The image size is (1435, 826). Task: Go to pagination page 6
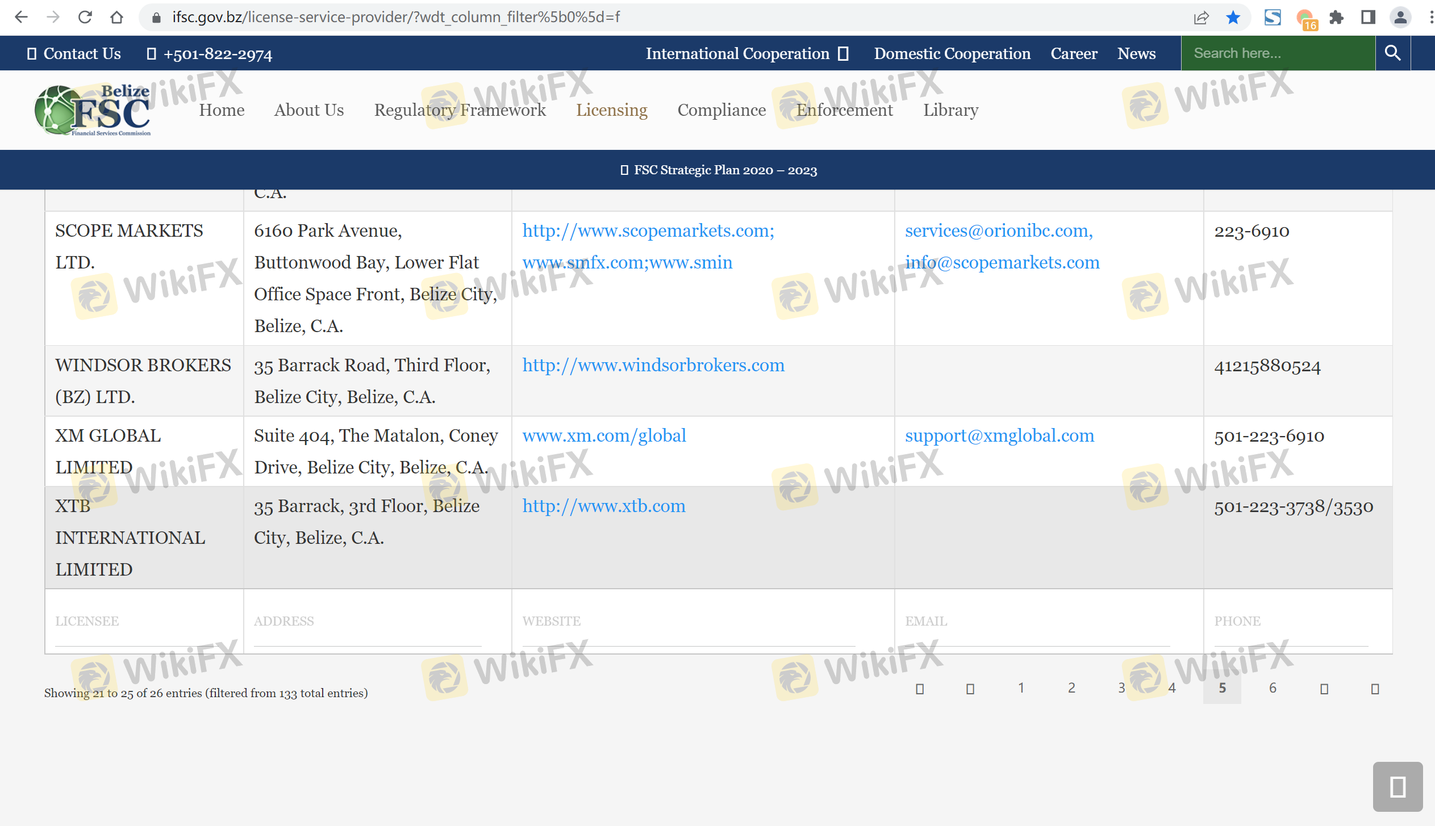(1273, 688)
